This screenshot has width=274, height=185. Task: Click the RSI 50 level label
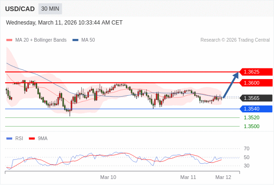247,157
